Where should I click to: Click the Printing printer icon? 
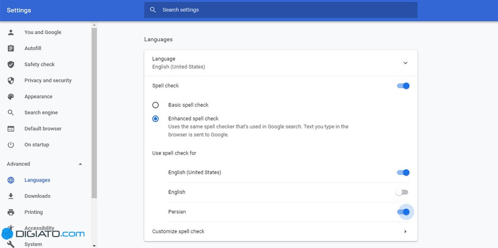pyautogui.click(x=11, y=212)
